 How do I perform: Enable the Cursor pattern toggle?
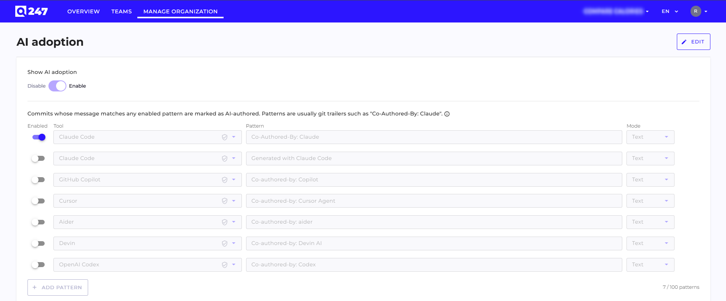tap(38, 201)
